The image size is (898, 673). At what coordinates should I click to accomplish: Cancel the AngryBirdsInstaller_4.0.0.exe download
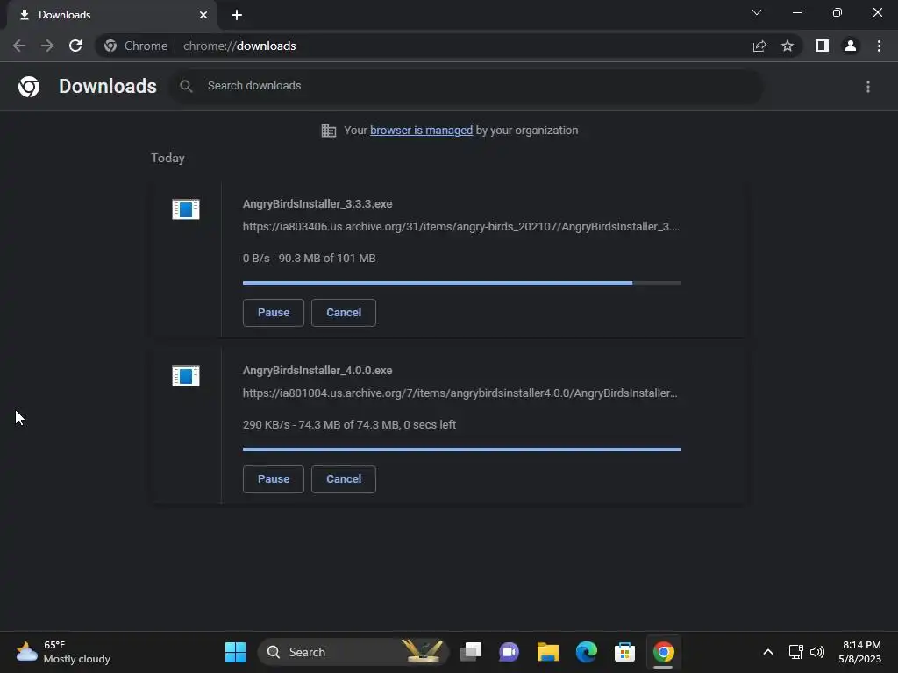tap(344, 479)
